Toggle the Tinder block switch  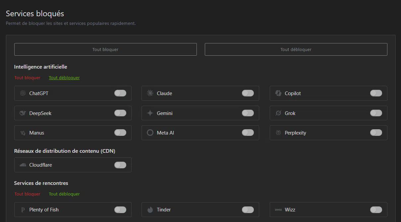tap(248, 210)
